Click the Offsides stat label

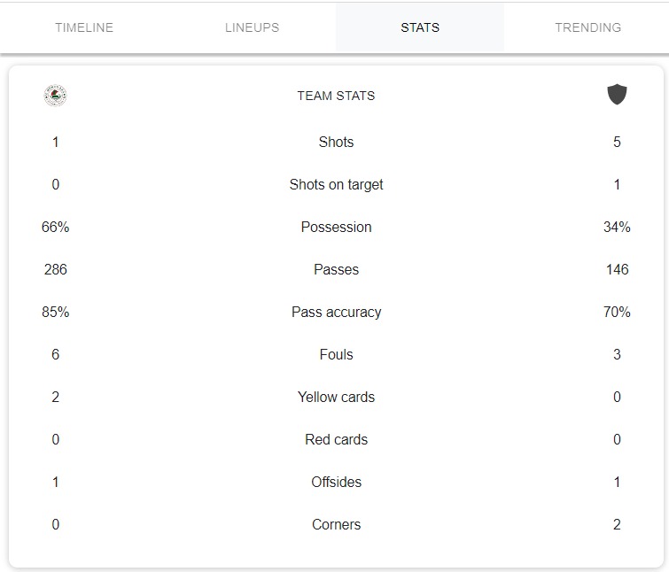336,482
